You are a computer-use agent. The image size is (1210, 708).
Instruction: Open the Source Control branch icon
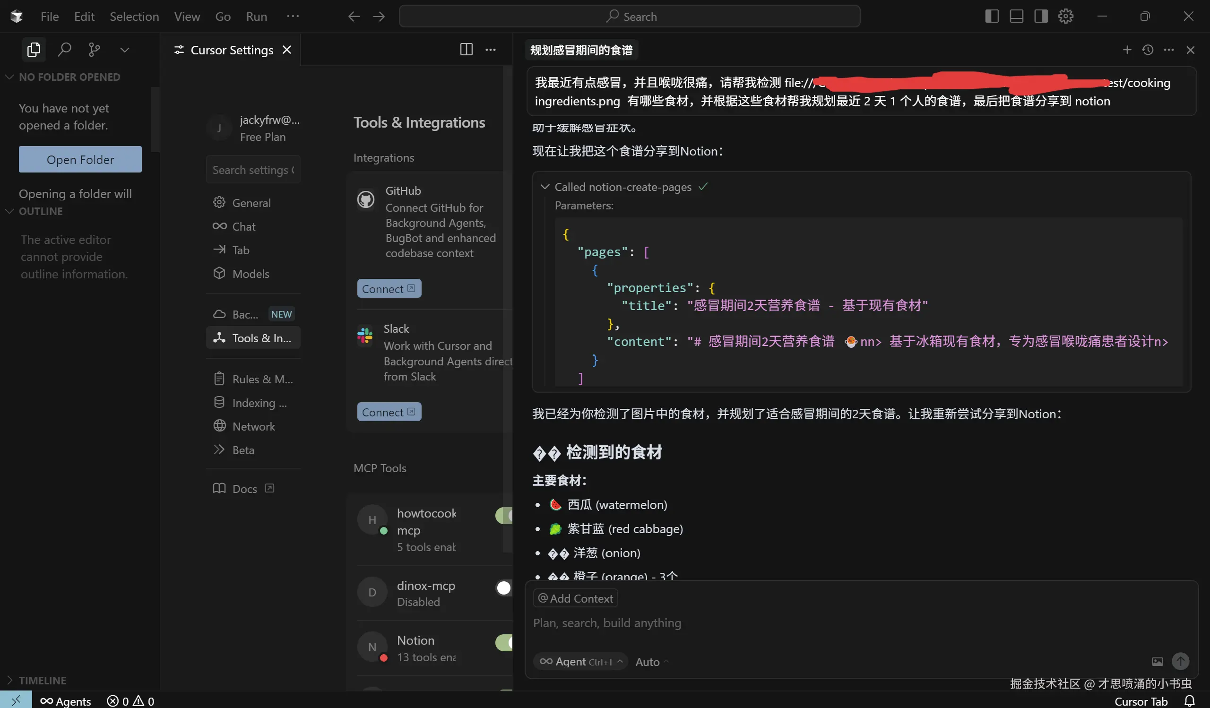tap(94, 50)
